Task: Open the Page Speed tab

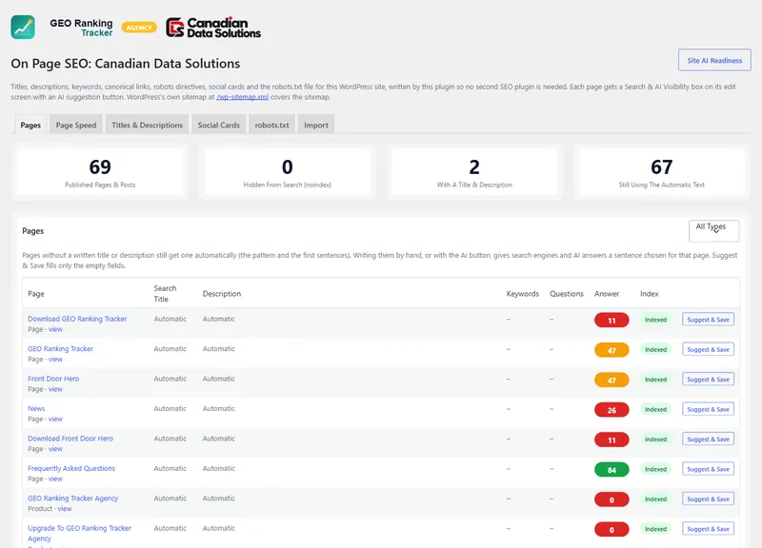Action: (x=76, y=125)
